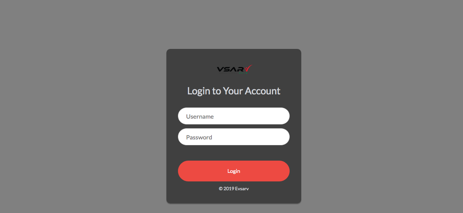Click the VSARV logo at top of card
Image resolution: width=463 pixels, height=213 pixels.
click(234, 69)
